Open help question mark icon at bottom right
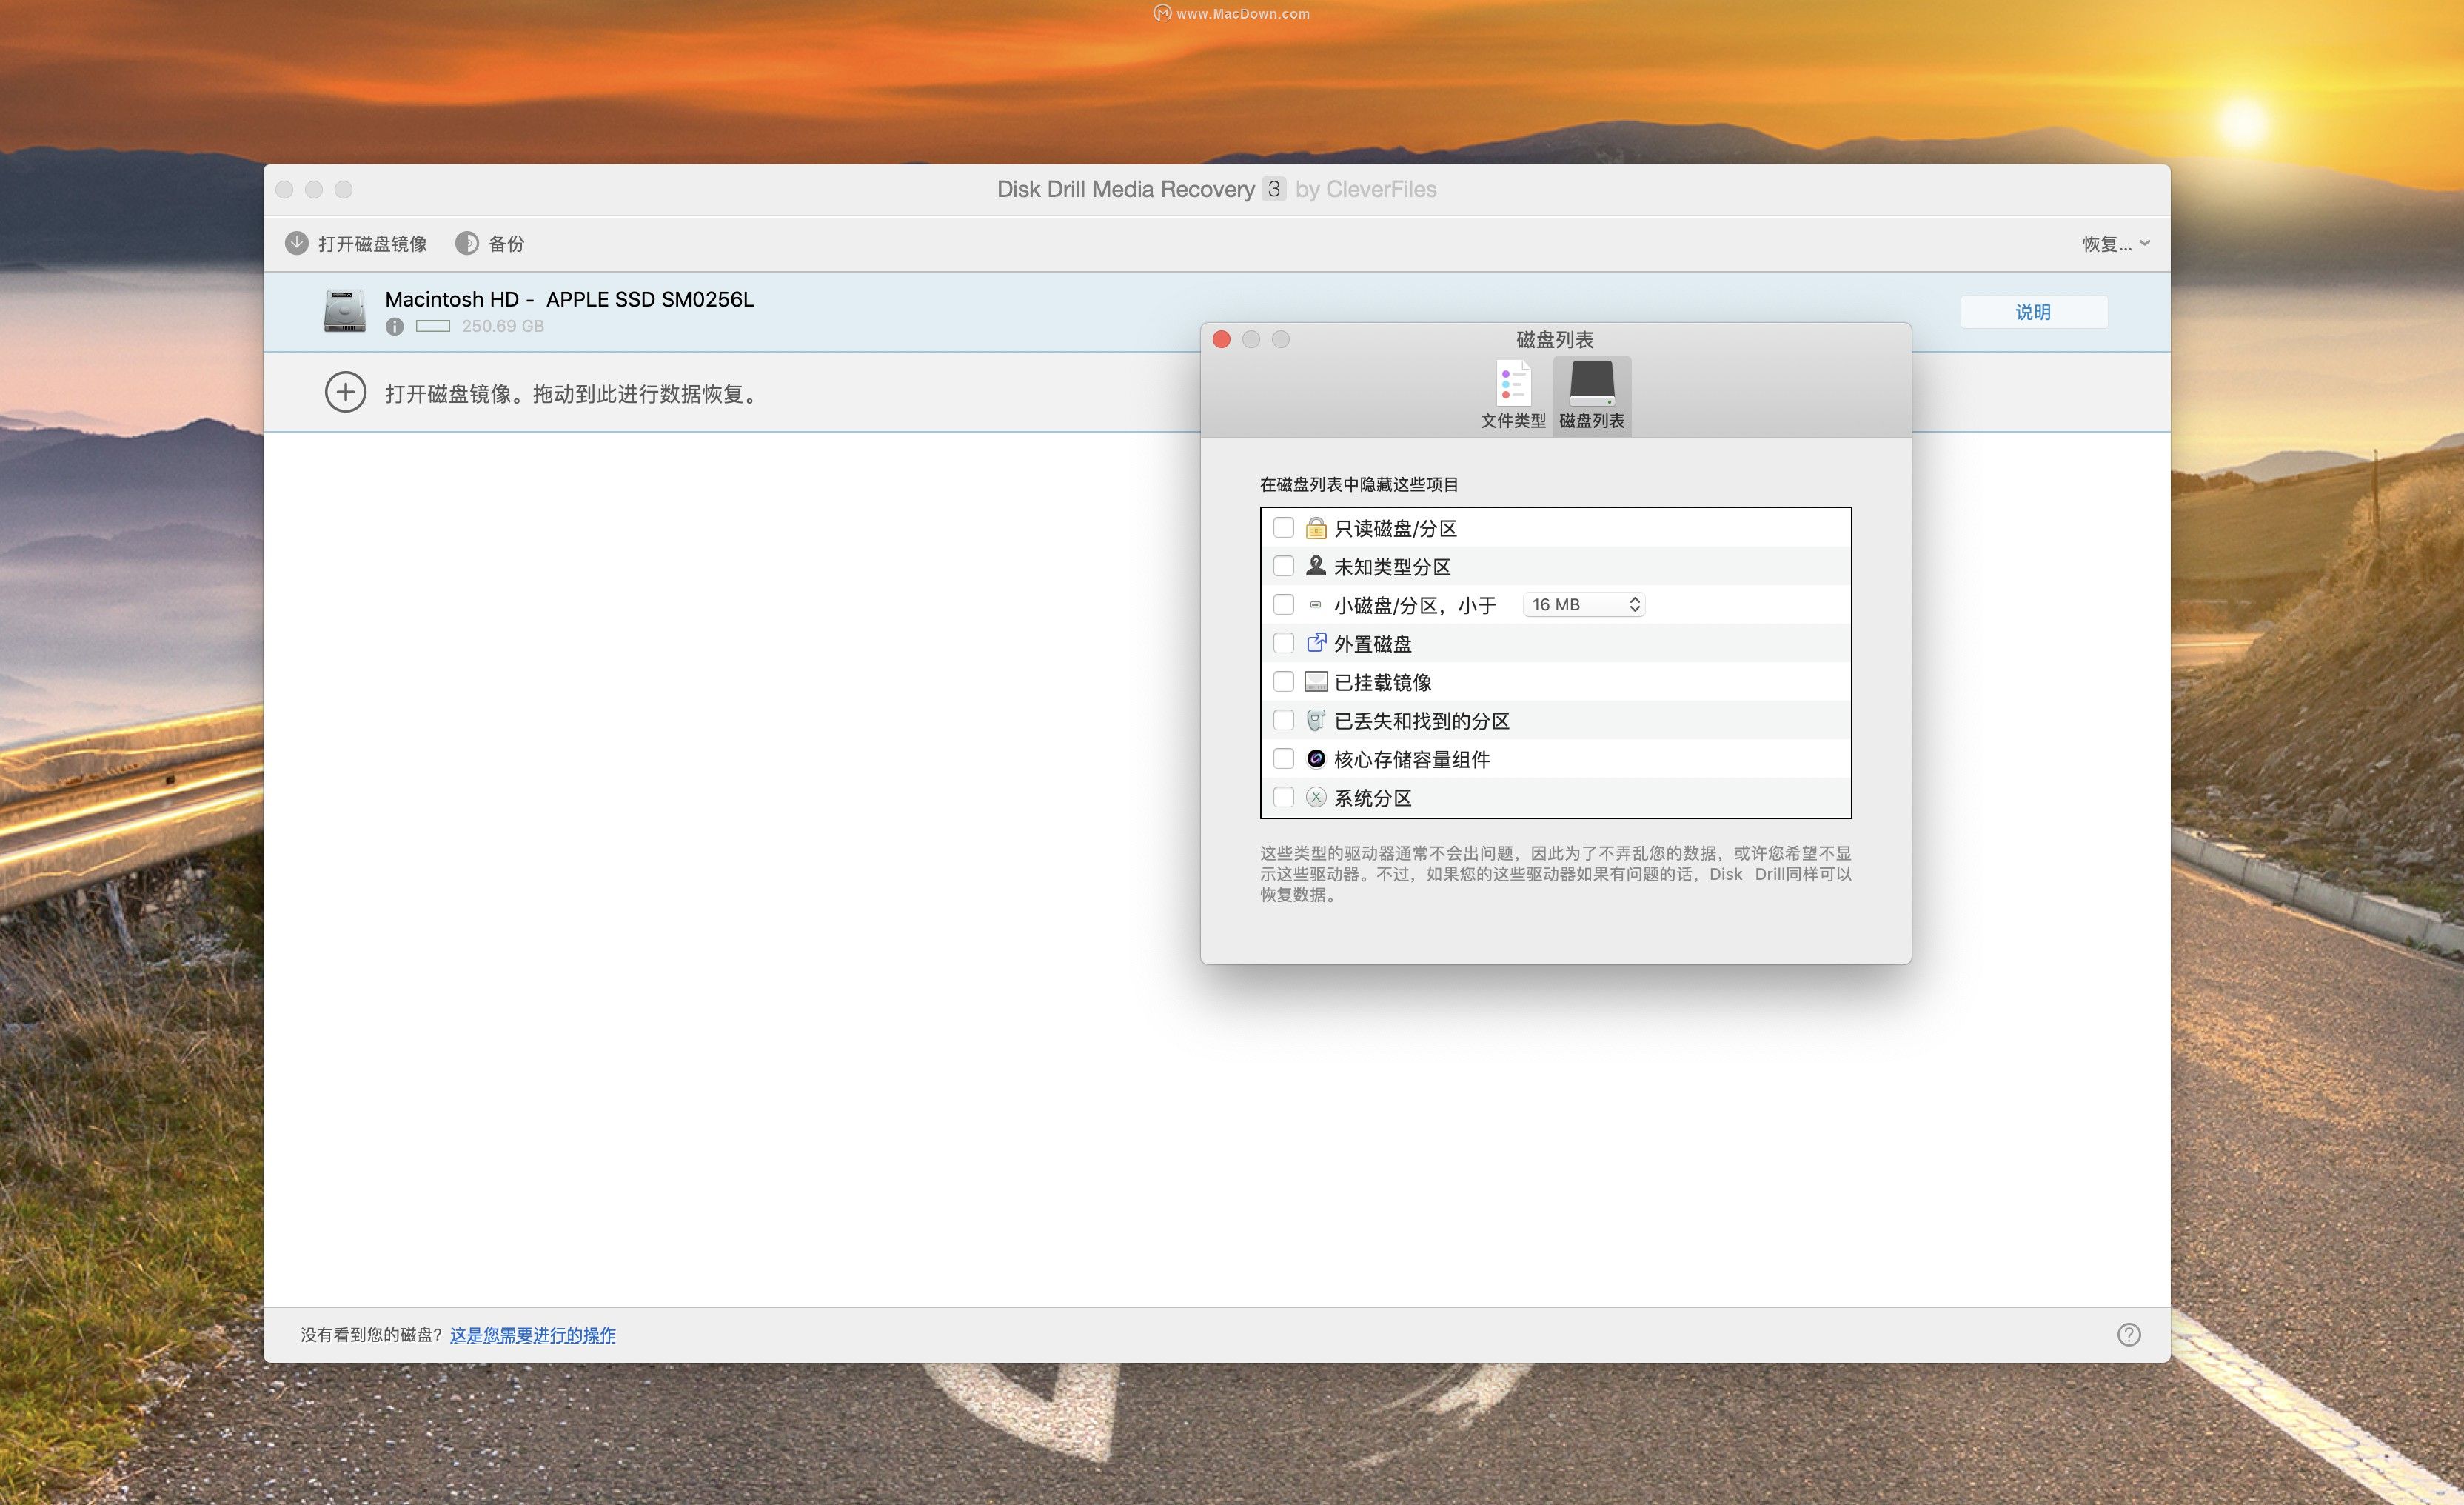This screenshot has height=1505, width=2464. tap(2129, 1334)
